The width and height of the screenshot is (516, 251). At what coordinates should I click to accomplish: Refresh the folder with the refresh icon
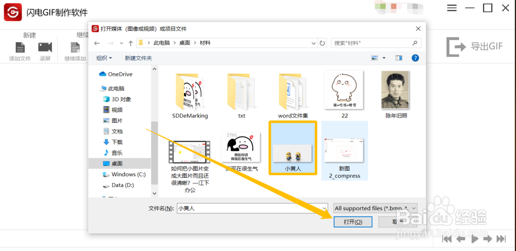pyautogui.click(x=322, y=43)
